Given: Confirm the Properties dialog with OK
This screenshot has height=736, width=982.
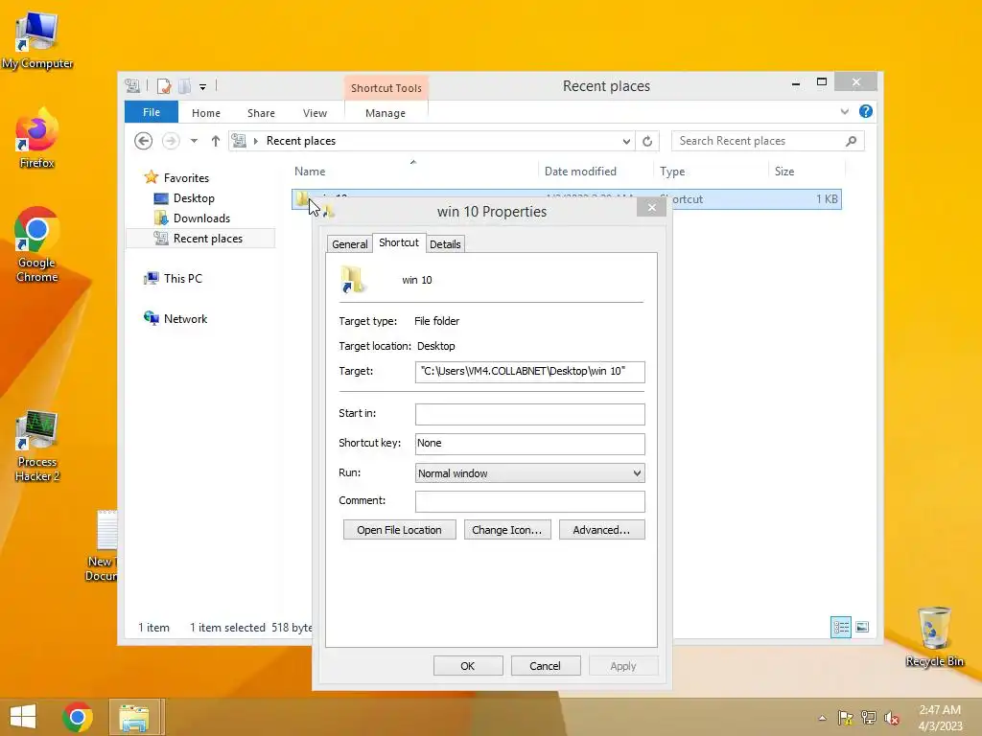Looking at the screenshot, I should click(468, 666).
